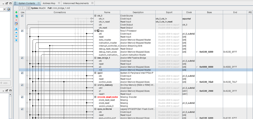Collapse the clk_0 component tree
This screenshot has height=119, width=253.
[95, 16]
